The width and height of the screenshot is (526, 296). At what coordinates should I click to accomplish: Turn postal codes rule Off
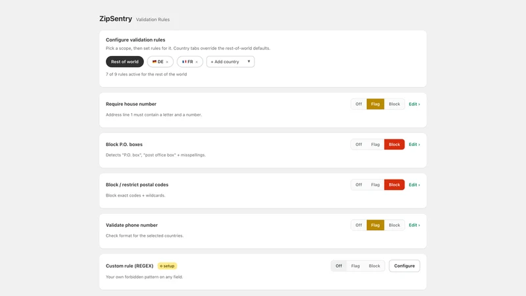[x=358, y=185]
